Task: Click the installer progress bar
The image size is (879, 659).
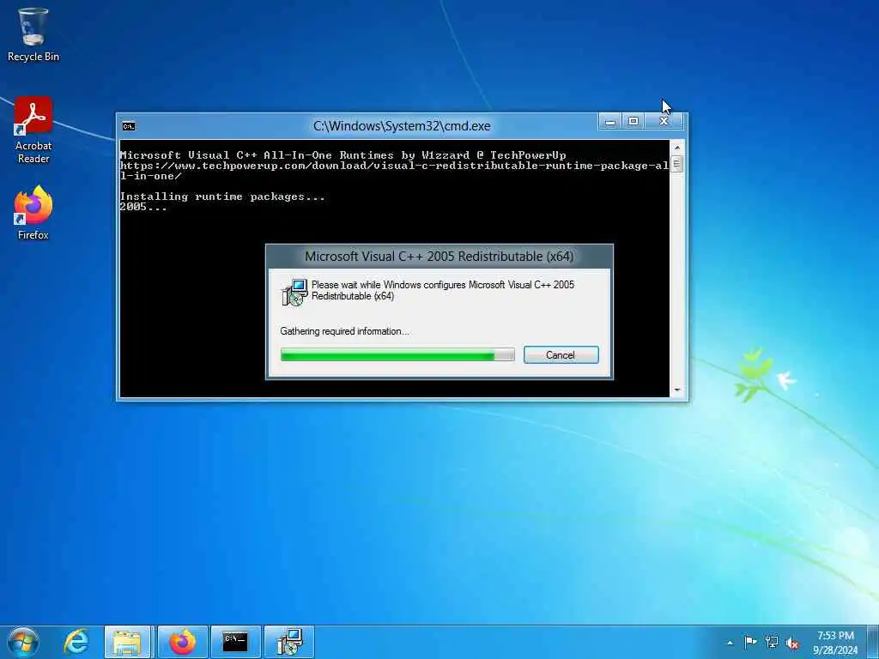Action: [397, 355]
